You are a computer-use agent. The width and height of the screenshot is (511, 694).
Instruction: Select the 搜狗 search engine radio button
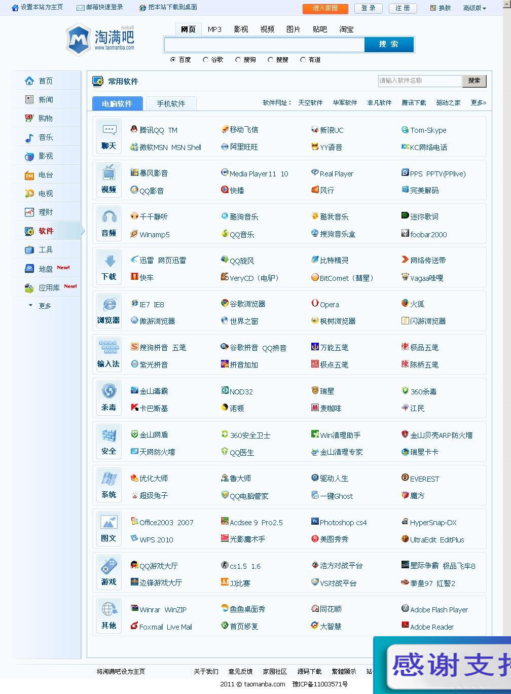238,60
